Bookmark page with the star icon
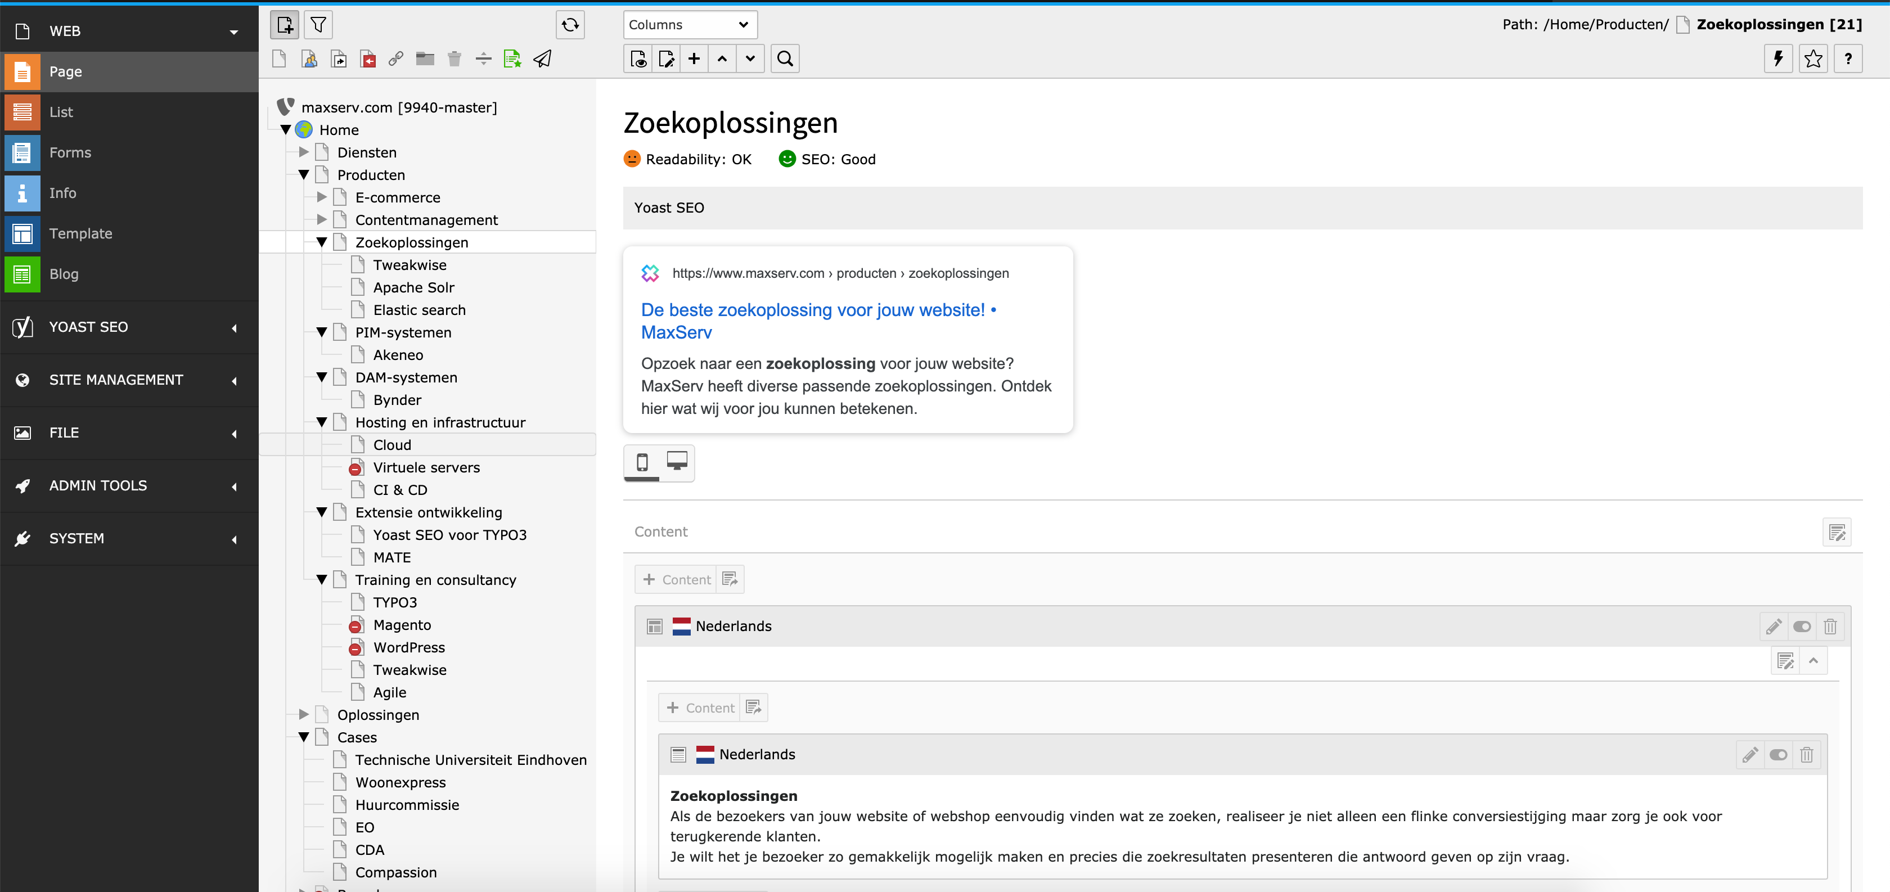The image size is (1890, 892). pyautogui.click(x=1813, y=58)
